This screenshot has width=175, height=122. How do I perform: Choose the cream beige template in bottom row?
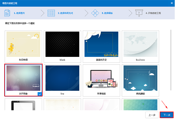pyautogui.click(x=62, y=105)
